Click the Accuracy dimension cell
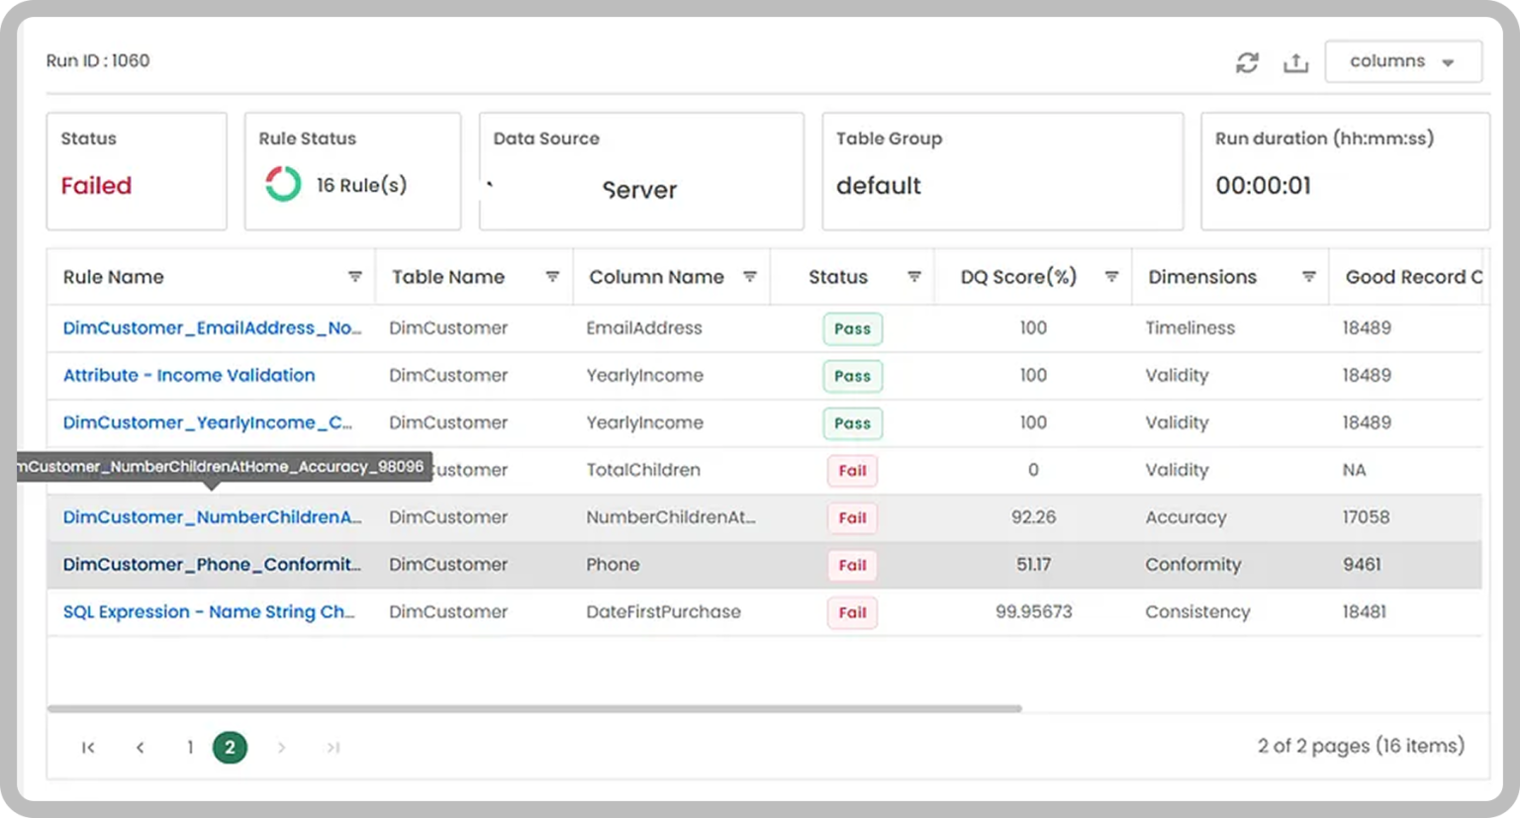Image resolution: width=1520 pixels, height=818 pixels. (1186, 517)
